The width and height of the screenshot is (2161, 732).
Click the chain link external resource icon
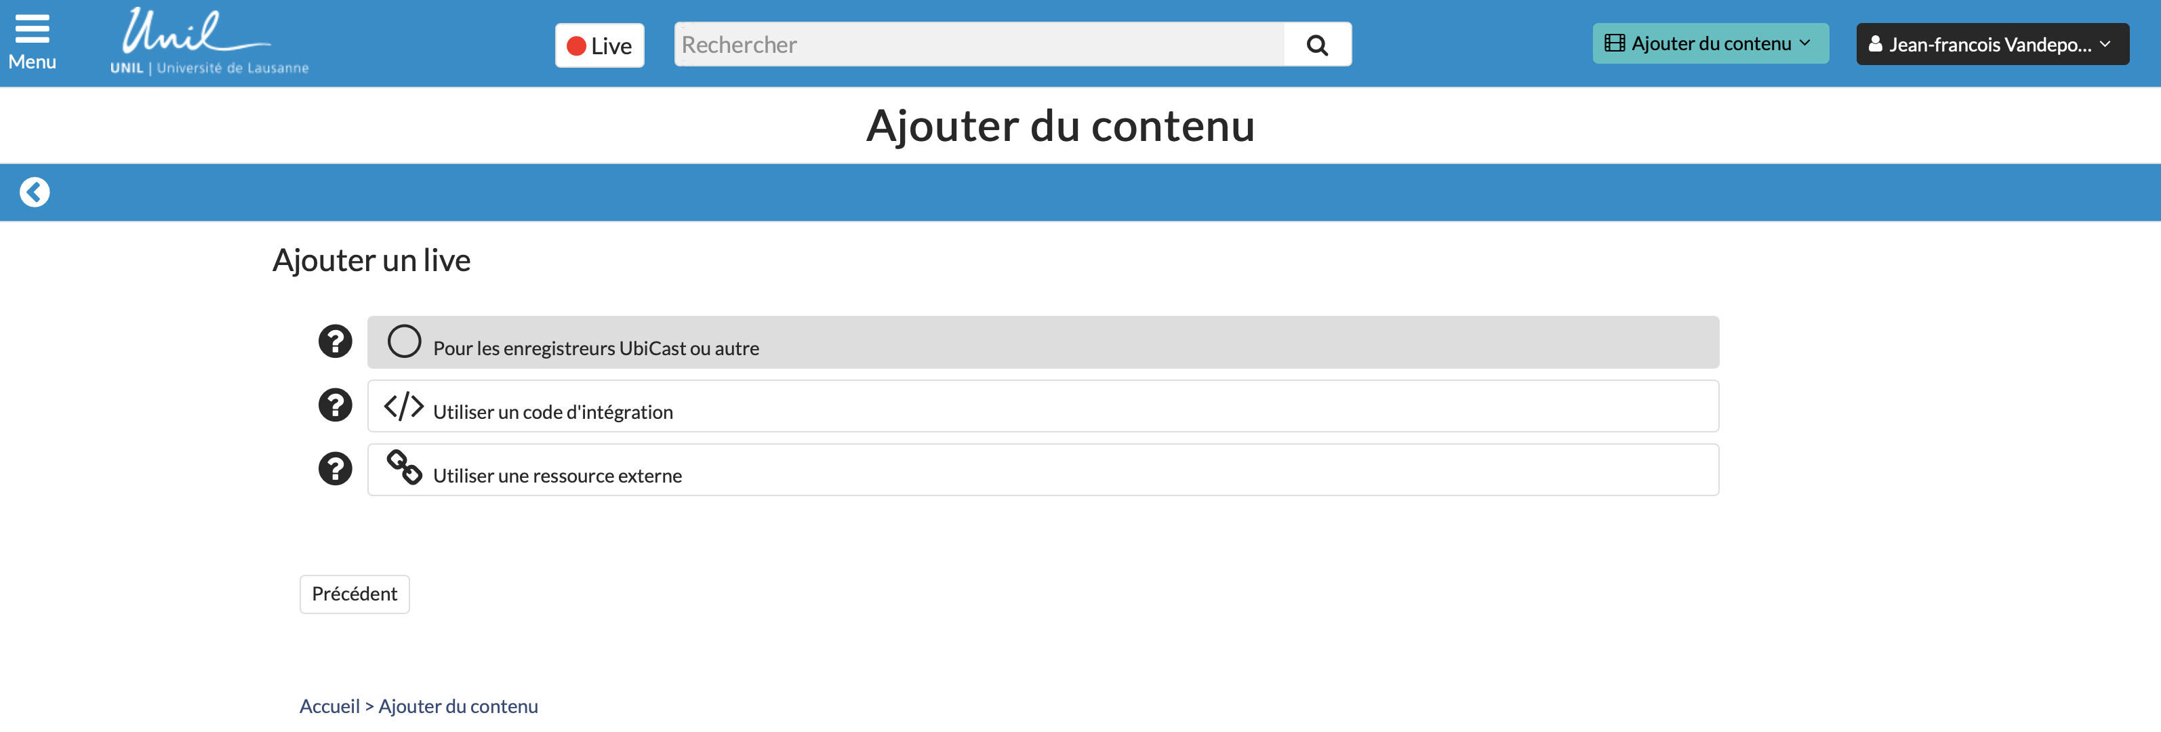click(403, 468)
